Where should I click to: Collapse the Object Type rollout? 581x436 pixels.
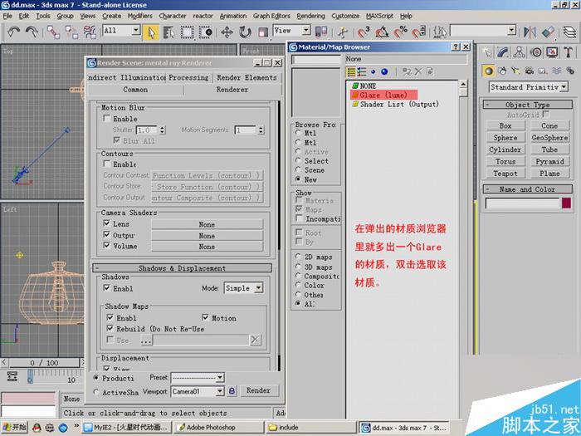coord(528,105)
